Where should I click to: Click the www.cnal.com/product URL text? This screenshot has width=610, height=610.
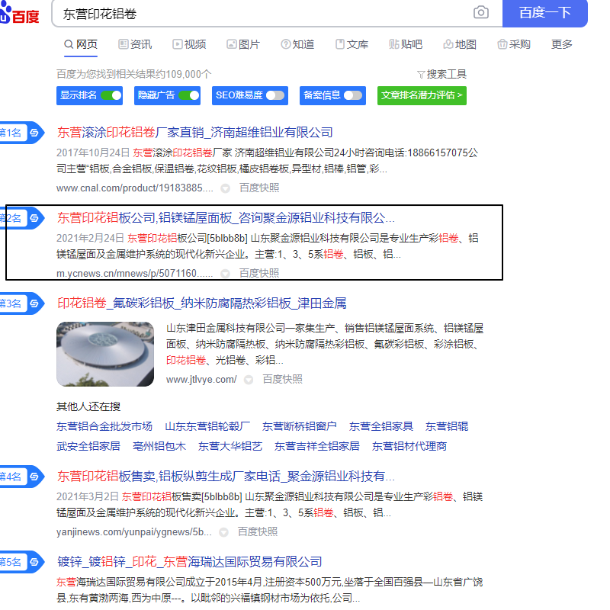[135, 188]
